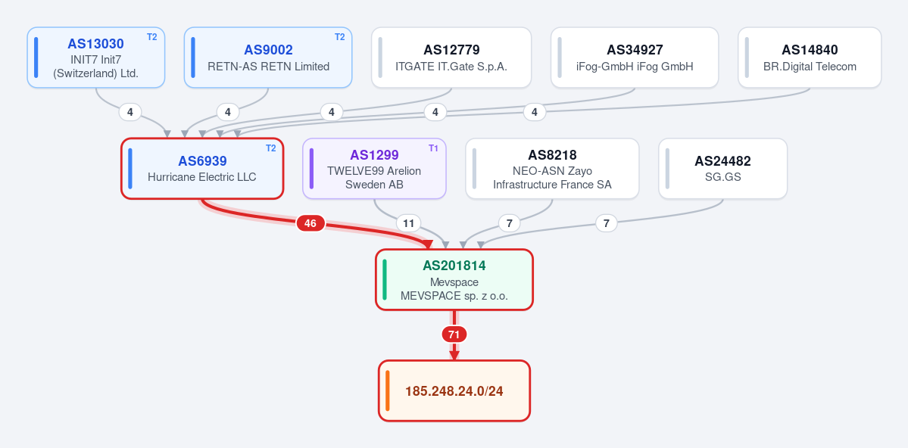The image size is (908, 448).
Task: Click the 7 badge below AS8218
Action: point(509,222)
